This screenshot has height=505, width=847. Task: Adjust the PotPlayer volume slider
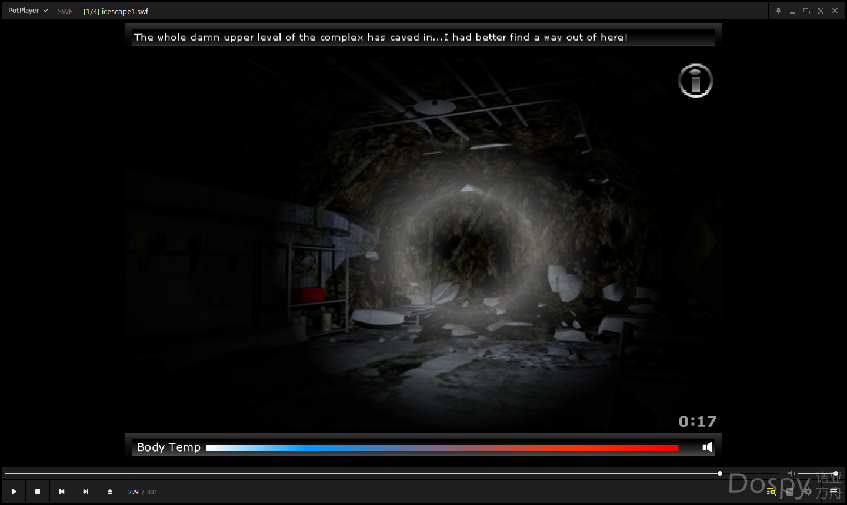pyautogui.click(x=818, y=473)
